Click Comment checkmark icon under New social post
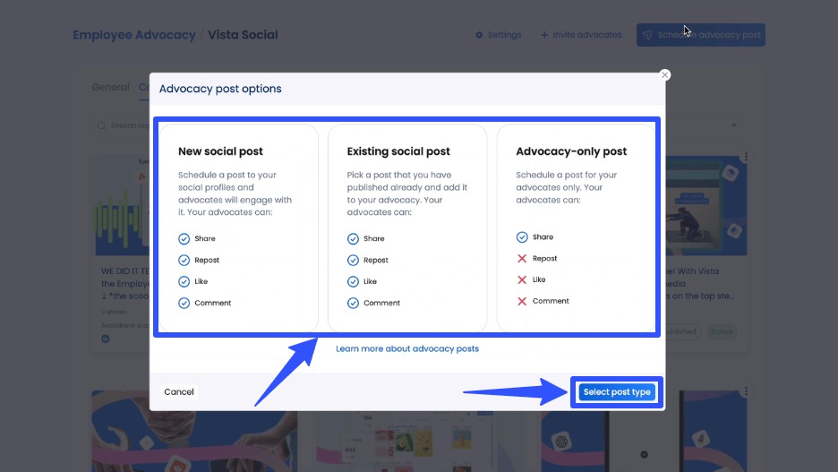The height and width of the screenshot is (472, 838). click(x=184, y=304)
